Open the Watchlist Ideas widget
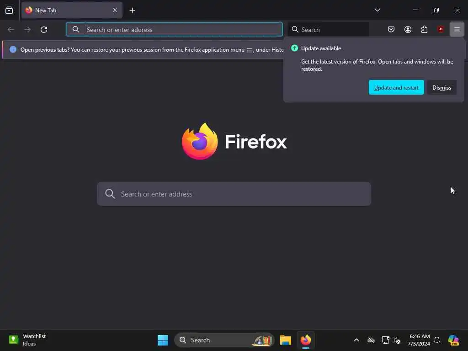 pos(27,340)
